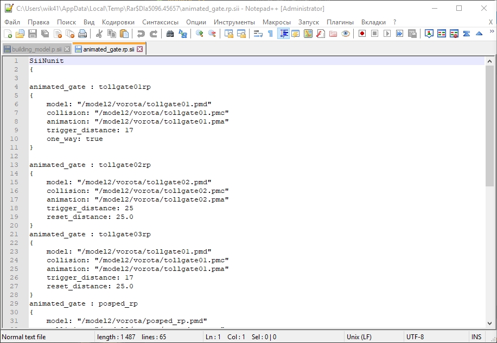Screen dimensions: 497x343
Task: Click the Find and Replace icon
Action: pyautogui.click(x=183, y=34)
